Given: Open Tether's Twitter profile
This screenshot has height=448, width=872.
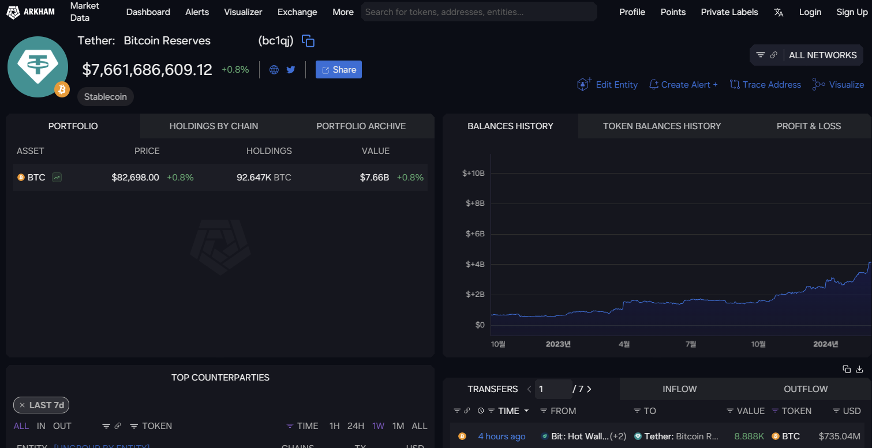Looking at the screenshot, I should click(x=290, y=69).
